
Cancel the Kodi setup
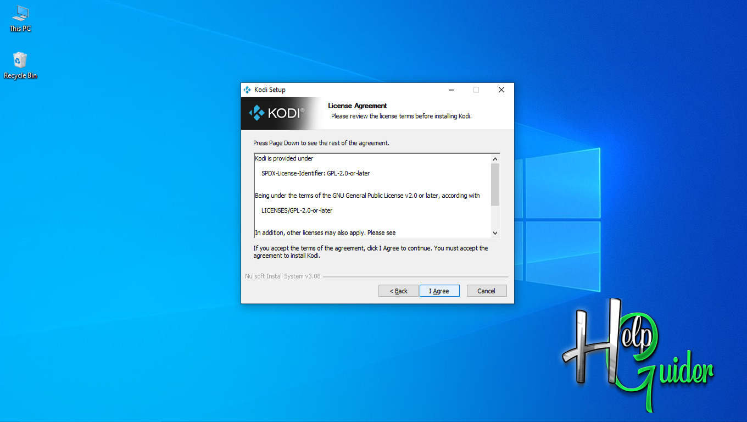click(487, 291)
